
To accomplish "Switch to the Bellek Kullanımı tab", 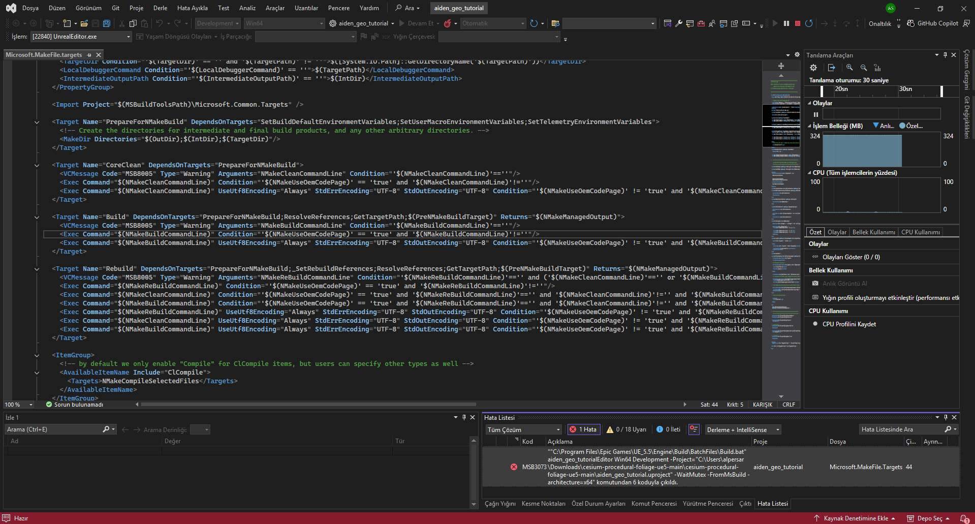I will point(873,232).
